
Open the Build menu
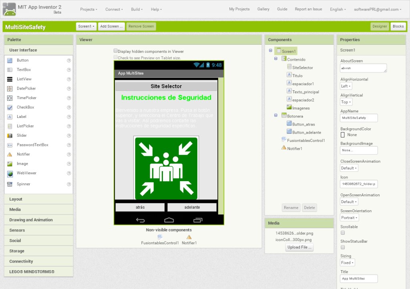tap(137, 9)
